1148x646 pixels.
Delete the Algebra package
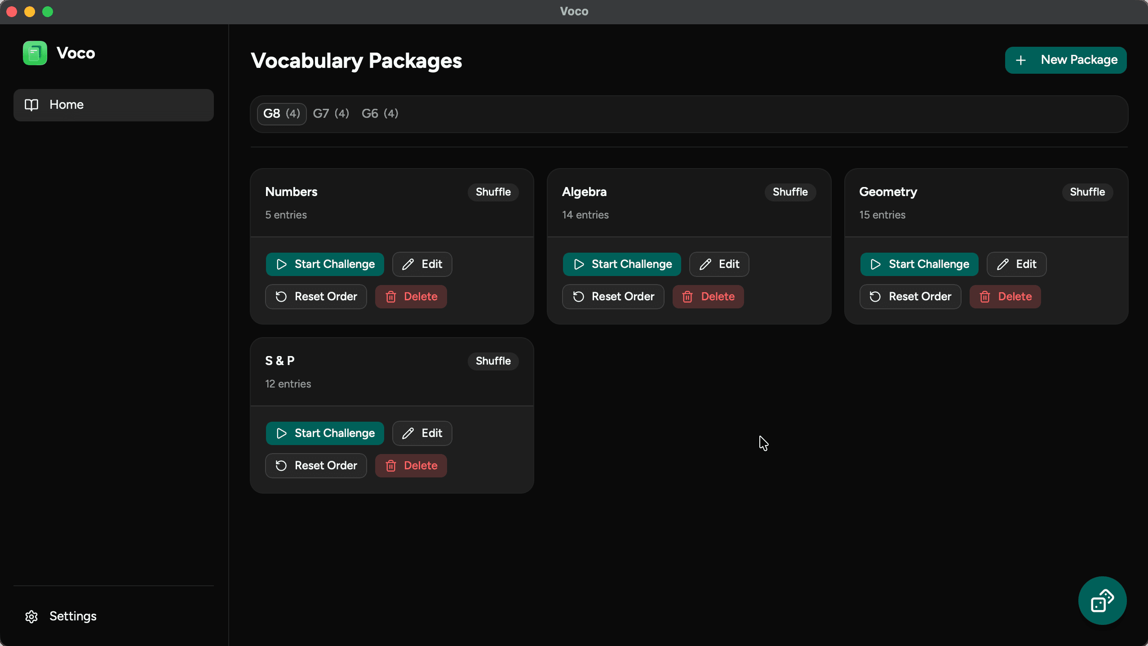708,296
